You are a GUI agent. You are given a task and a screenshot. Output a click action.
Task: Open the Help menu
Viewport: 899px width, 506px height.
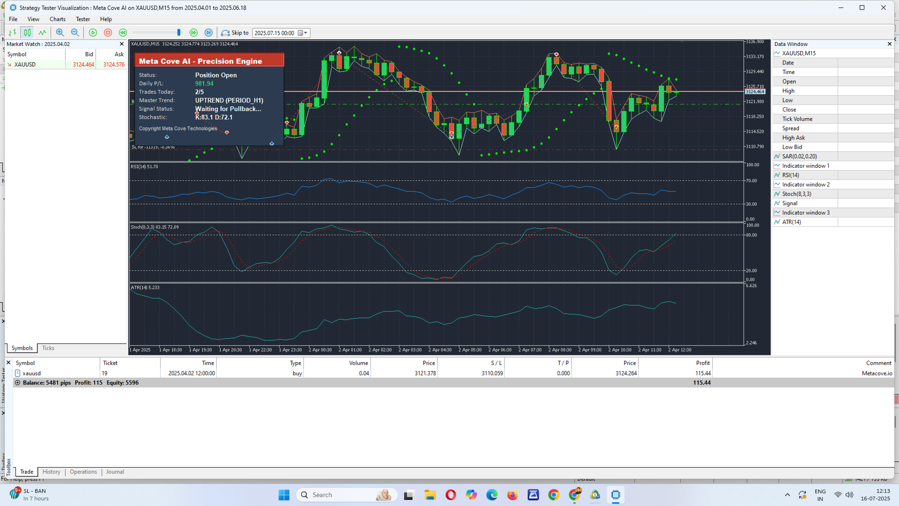click(106, 19)
